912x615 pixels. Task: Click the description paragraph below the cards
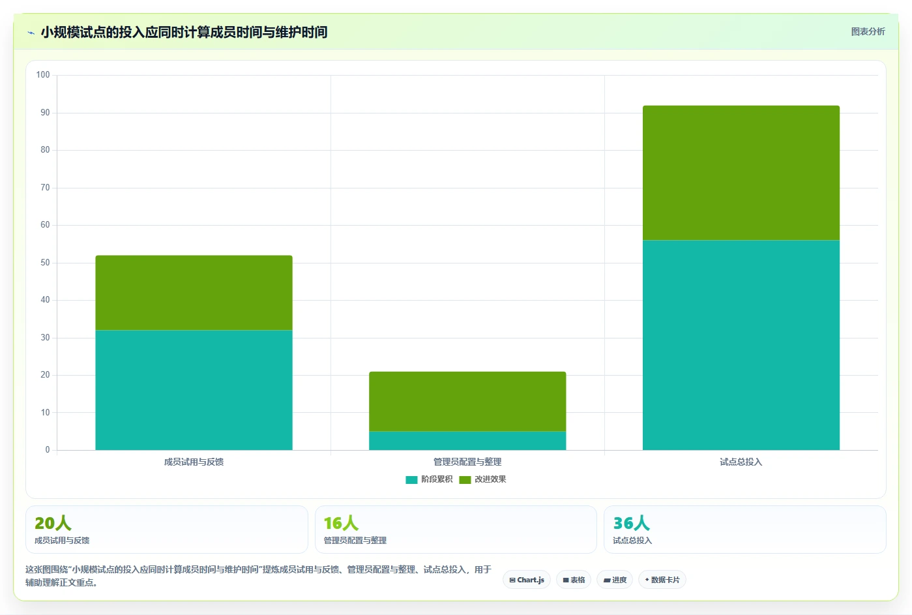[x=259, y=576]
